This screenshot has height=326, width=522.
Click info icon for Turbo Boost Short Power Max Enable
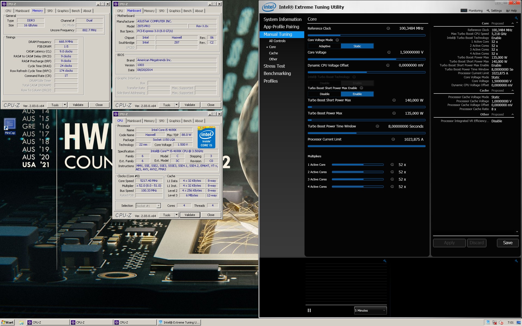coord(361,88)
